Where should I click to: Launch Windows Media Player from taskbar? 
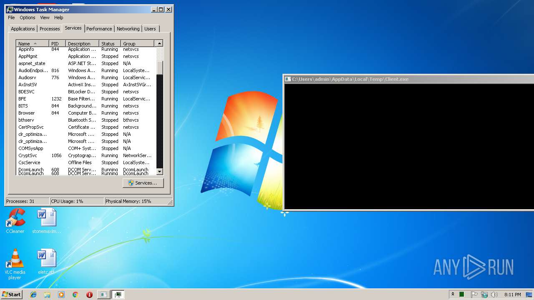coord(61,295)
